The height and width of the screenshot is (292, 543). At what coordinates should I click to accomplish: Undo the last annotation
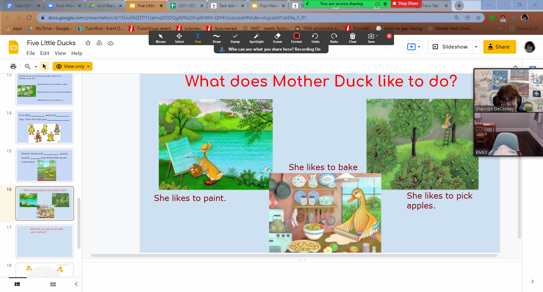point(315,38)
